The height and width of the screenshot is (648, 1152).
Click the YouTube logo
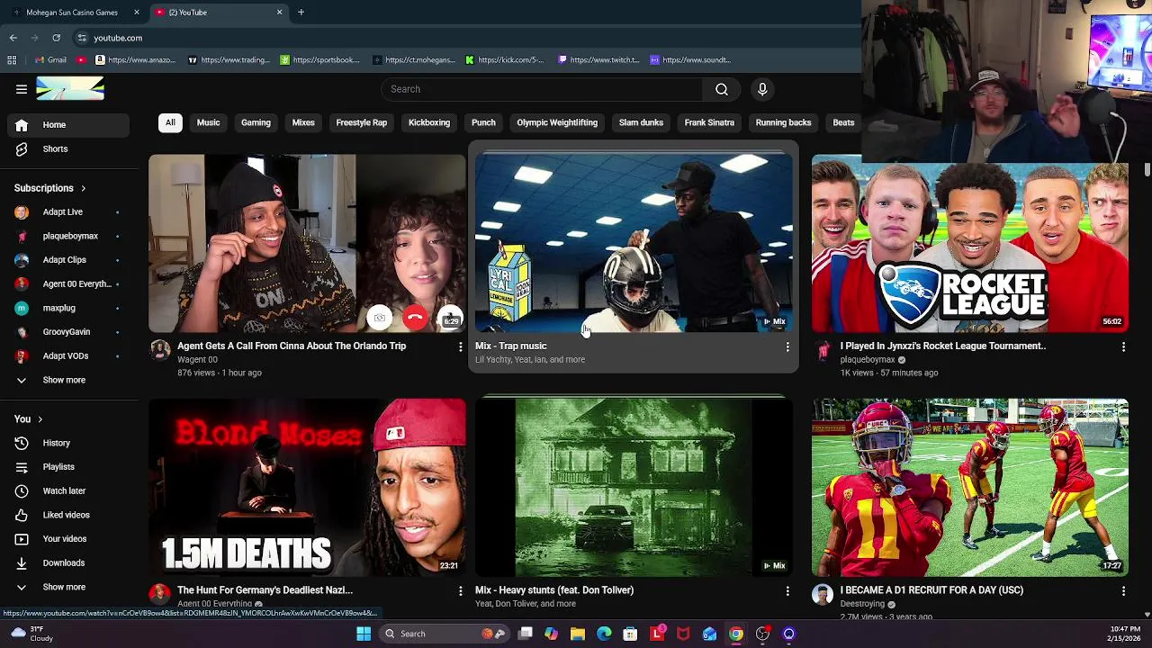70,89
